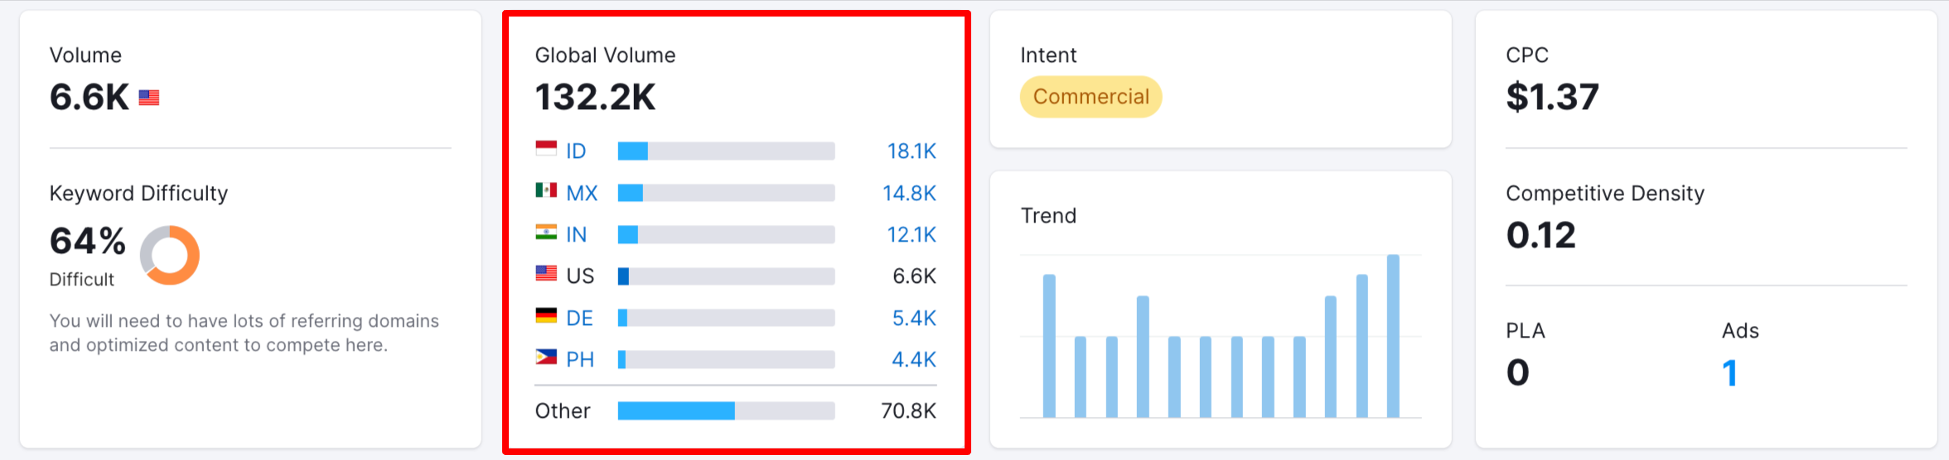Click the 18.1K volume link for Indonesia

[x=911, y=151]
